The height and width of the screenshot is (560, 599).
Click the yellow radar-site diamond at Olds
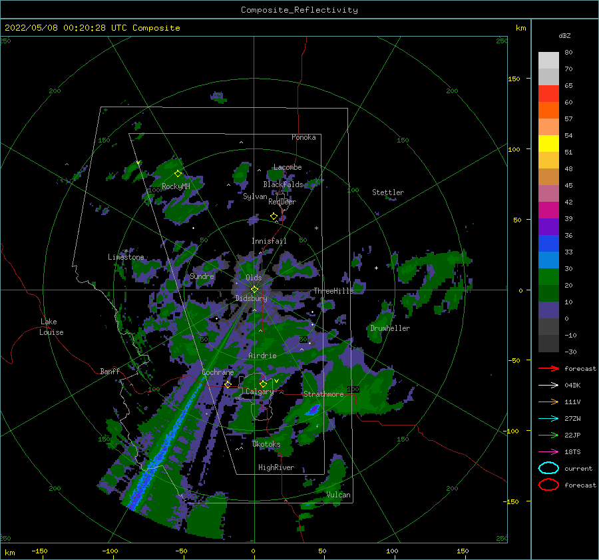(x=254, y=290)
